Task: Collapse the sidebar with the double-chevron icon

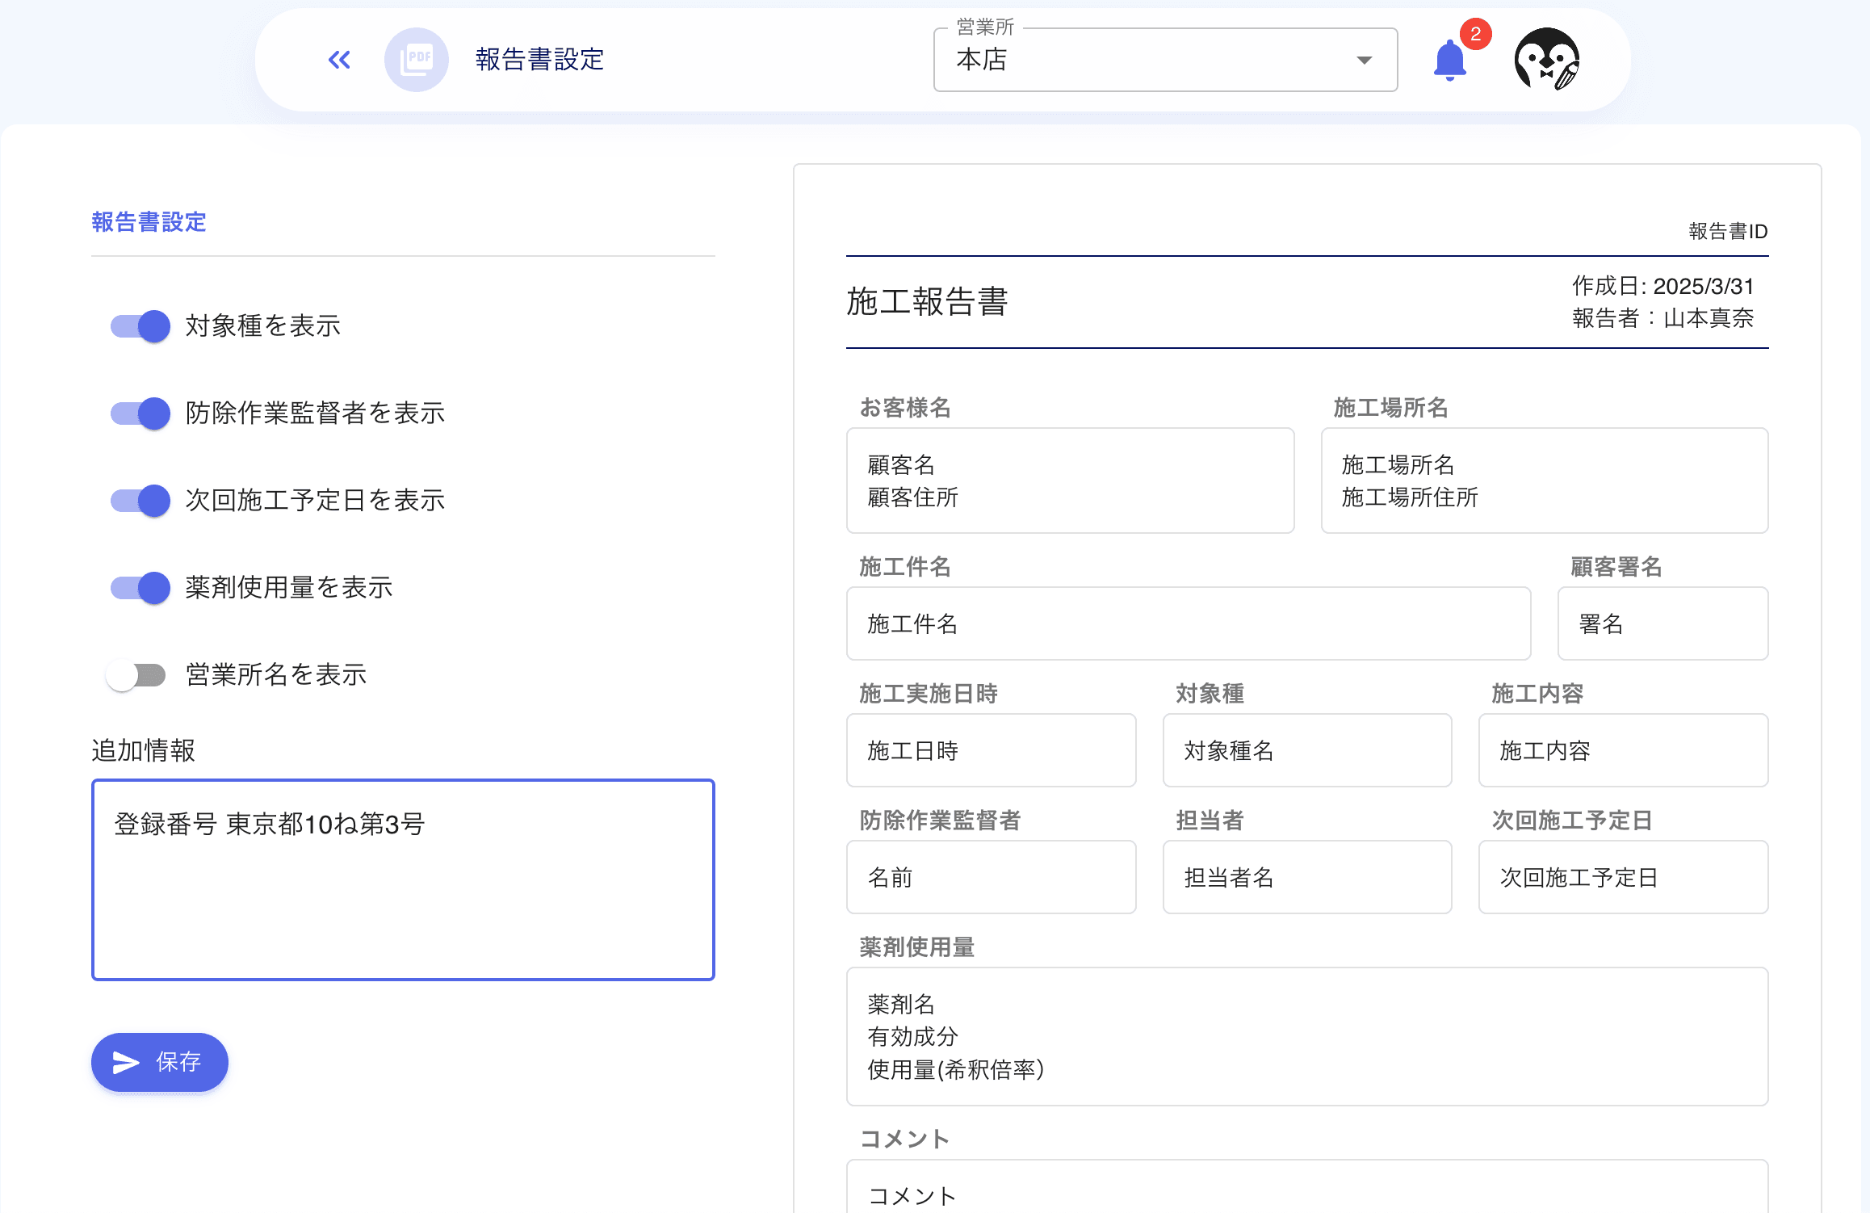Action: point(338,59)
